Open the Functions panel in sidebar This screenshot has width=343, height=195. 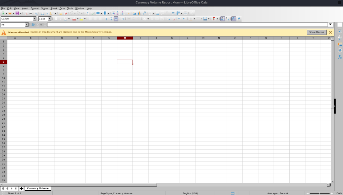(340, 57)
